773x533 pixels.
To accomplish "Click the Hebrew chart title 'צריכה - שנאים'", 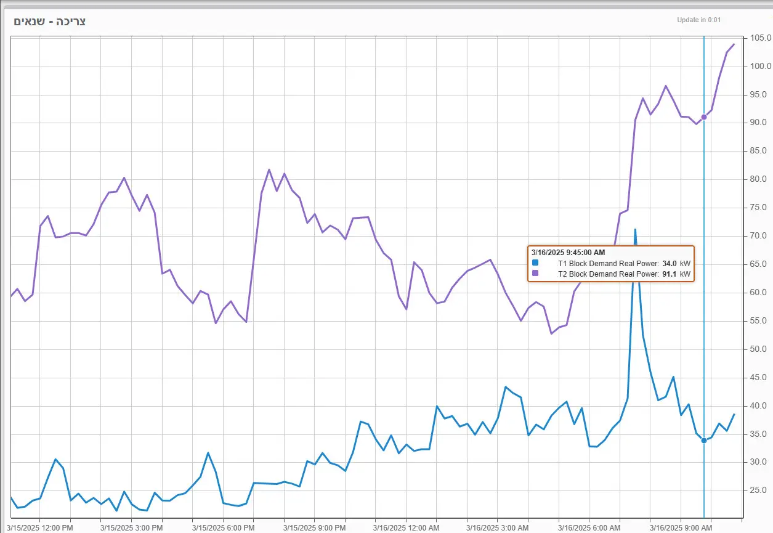I will pyautogui.click(x=49, y=22).
